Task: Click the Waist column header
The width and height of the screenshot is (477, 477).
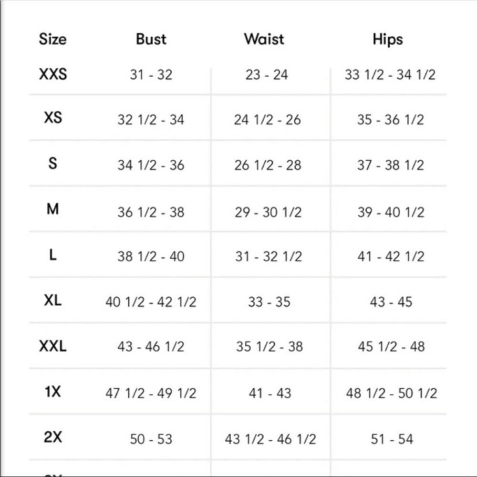Action: tap(264, 39)
